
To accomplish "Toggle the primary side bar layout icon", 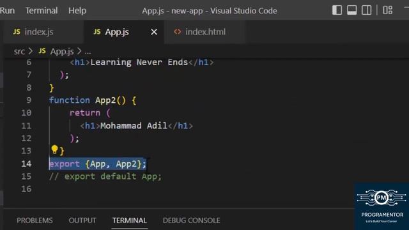I will point(337,10).
